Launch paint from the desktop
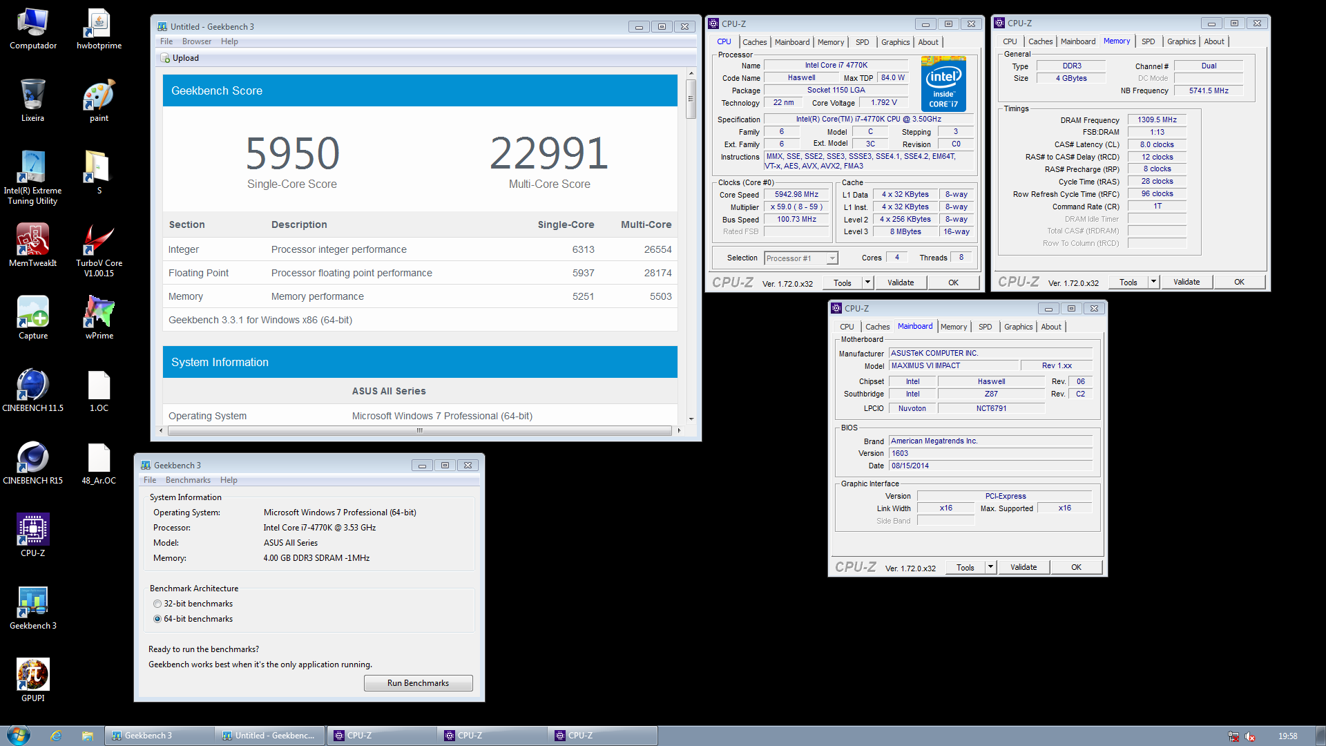The height and width of the screenshot is (746, 1326). click(99, 101)
